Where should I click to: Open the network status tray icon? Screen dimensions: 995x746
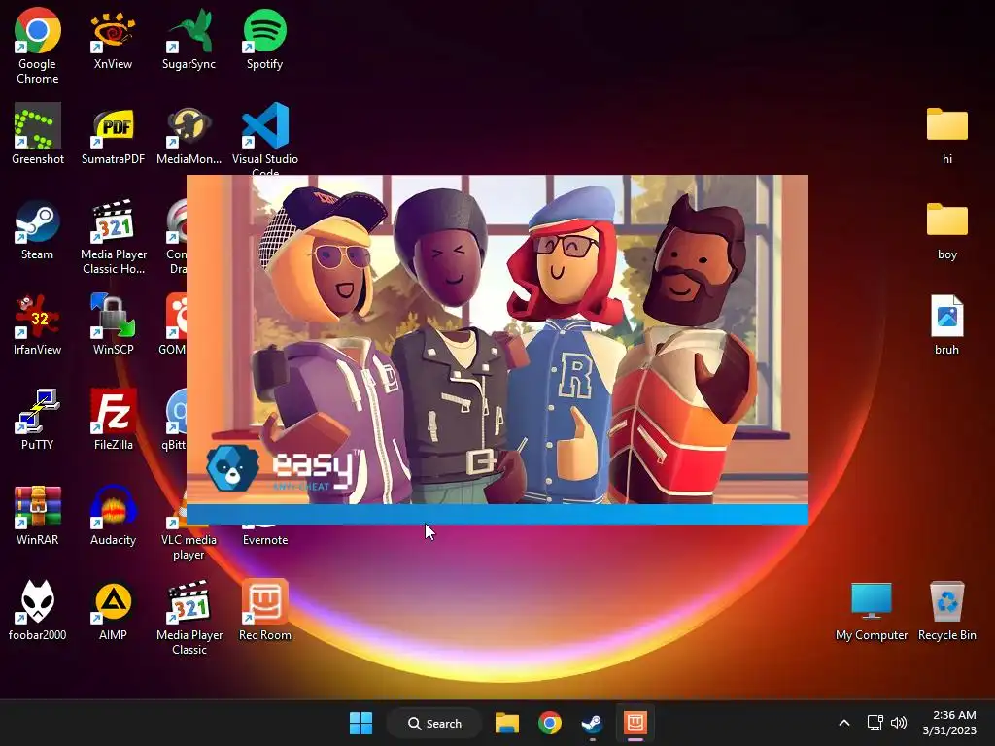pos(875,723)
